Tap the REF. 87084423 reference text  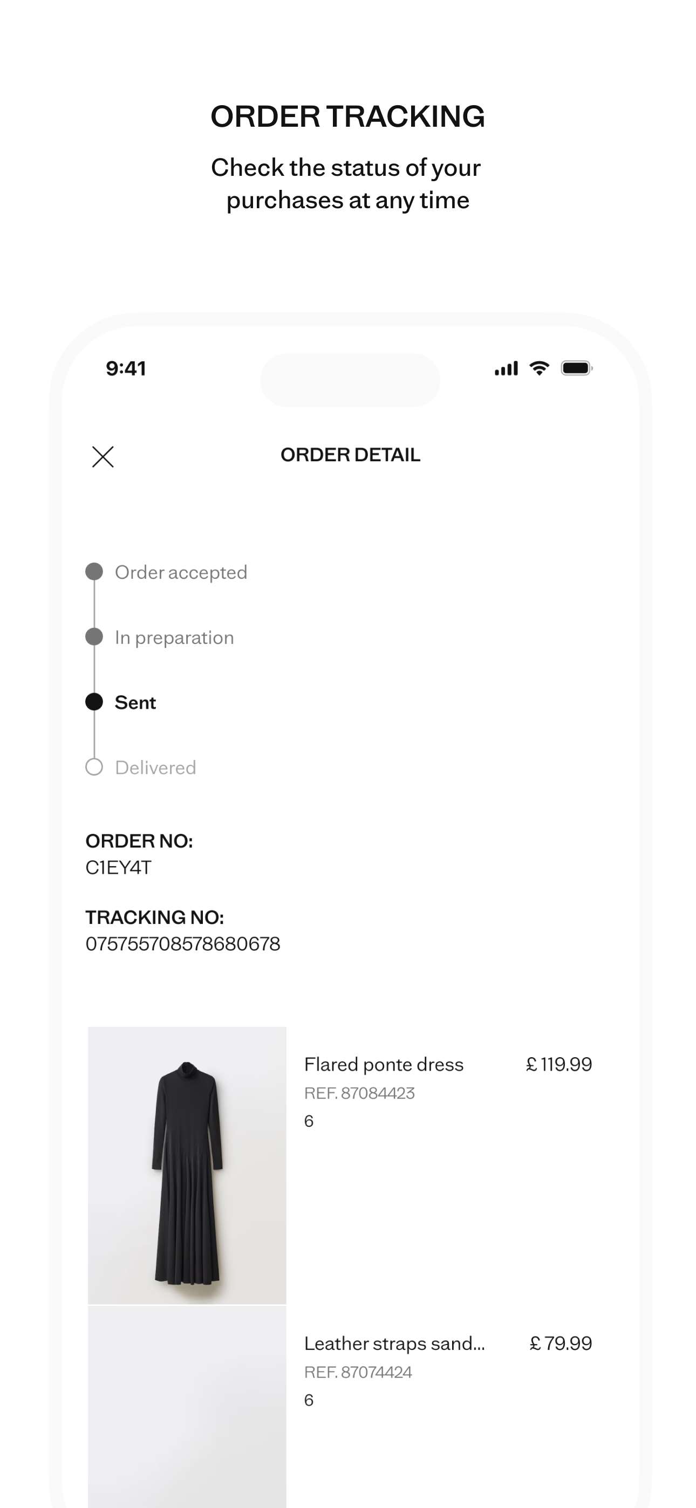point(359,1093)
